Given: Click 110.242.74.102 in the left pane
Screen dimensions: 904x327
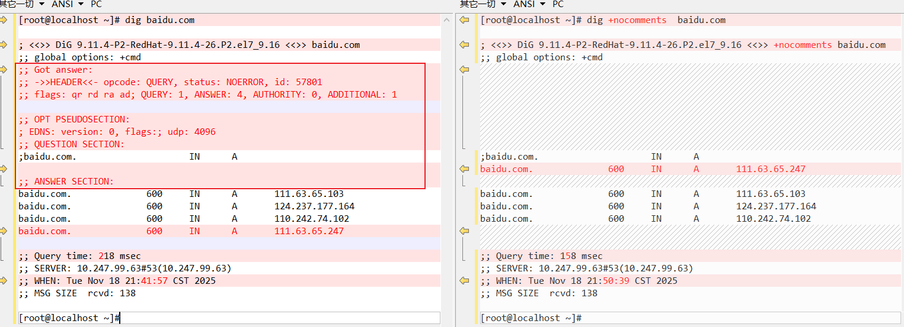Looking at the screenshot, I should click(x=312, y=219).
